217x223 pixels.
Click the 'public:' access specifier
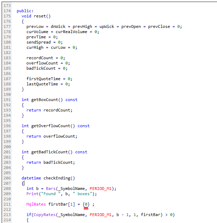[25, 11]
